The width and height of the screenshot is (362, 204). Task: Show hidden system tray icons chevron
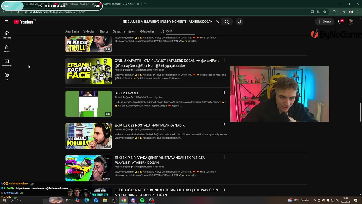(314, 200)
